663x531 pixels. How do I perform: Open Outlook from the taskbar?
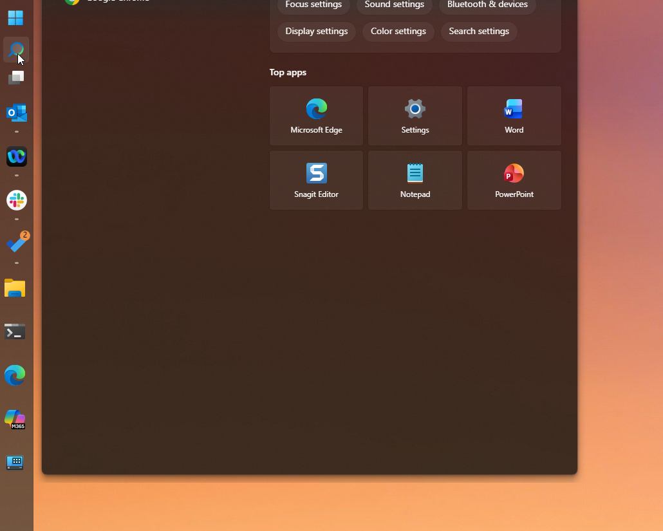[15, 113]
